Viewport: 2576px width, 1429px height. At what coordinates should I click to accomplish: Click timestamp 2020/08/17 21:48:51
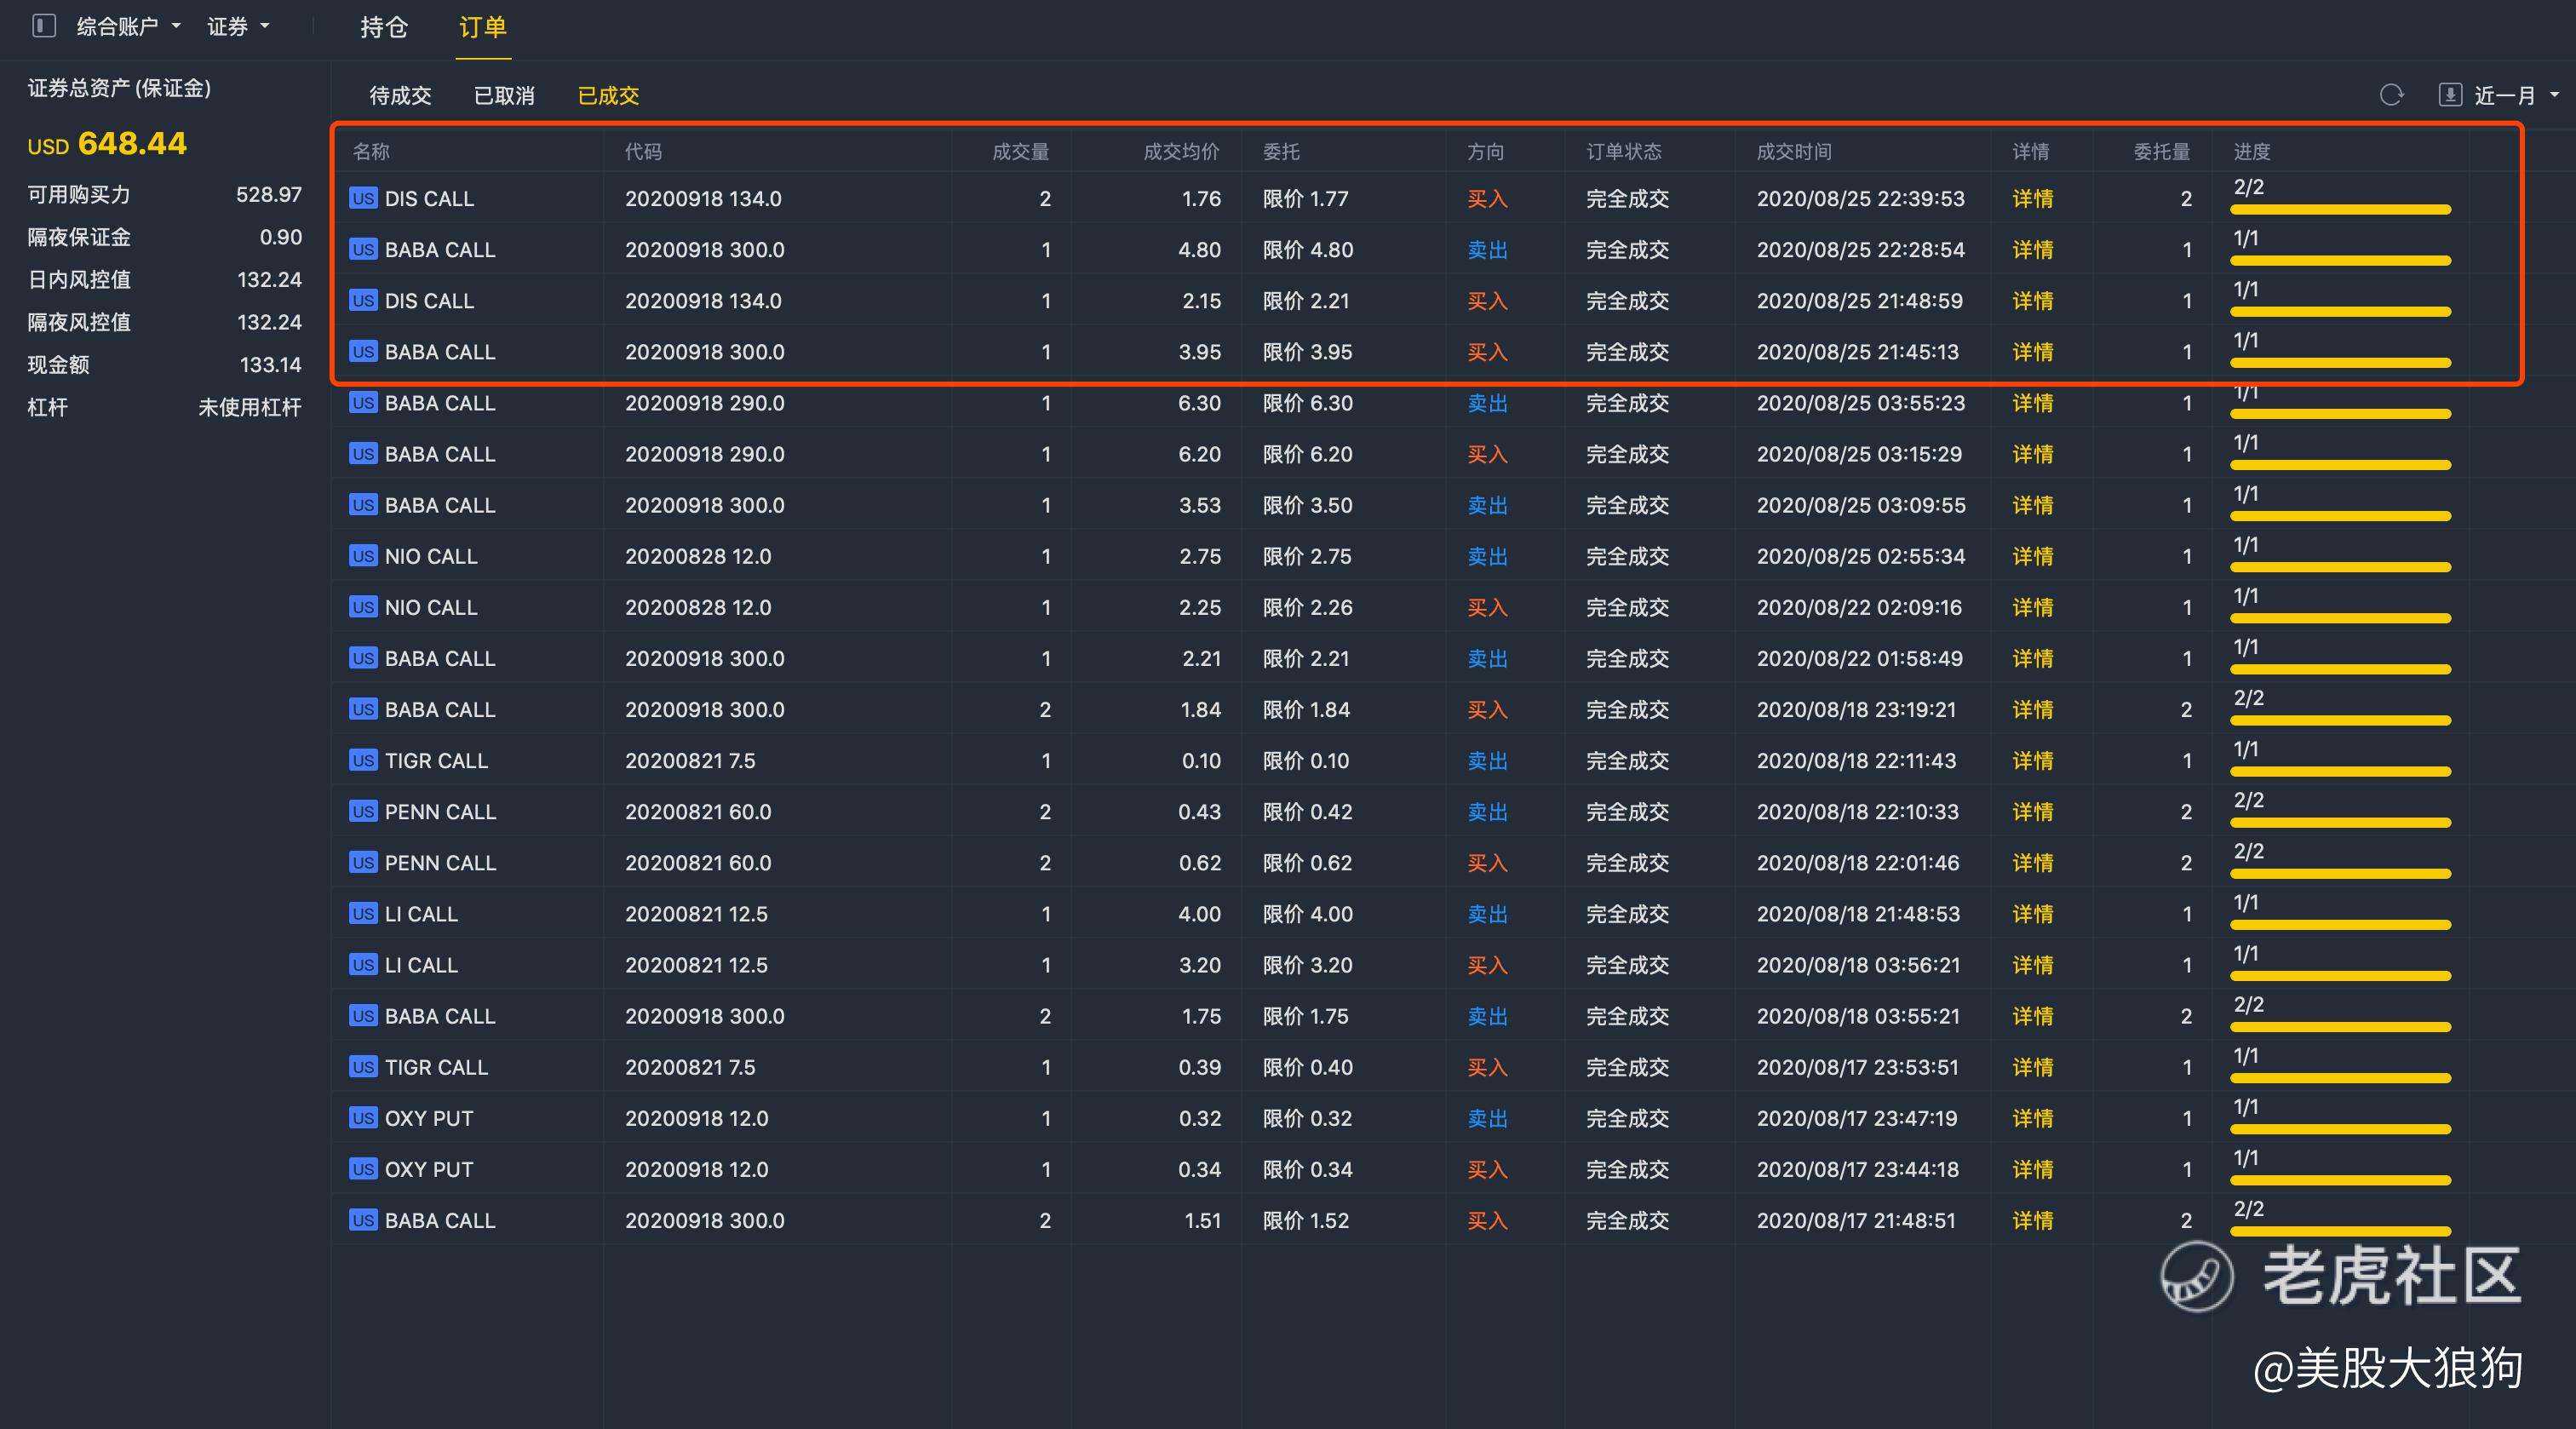(1856, 1220)
